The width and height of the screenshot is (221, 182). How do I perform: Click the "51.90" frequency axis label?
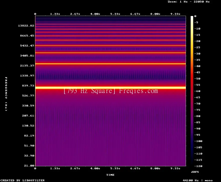coord(29,145)
